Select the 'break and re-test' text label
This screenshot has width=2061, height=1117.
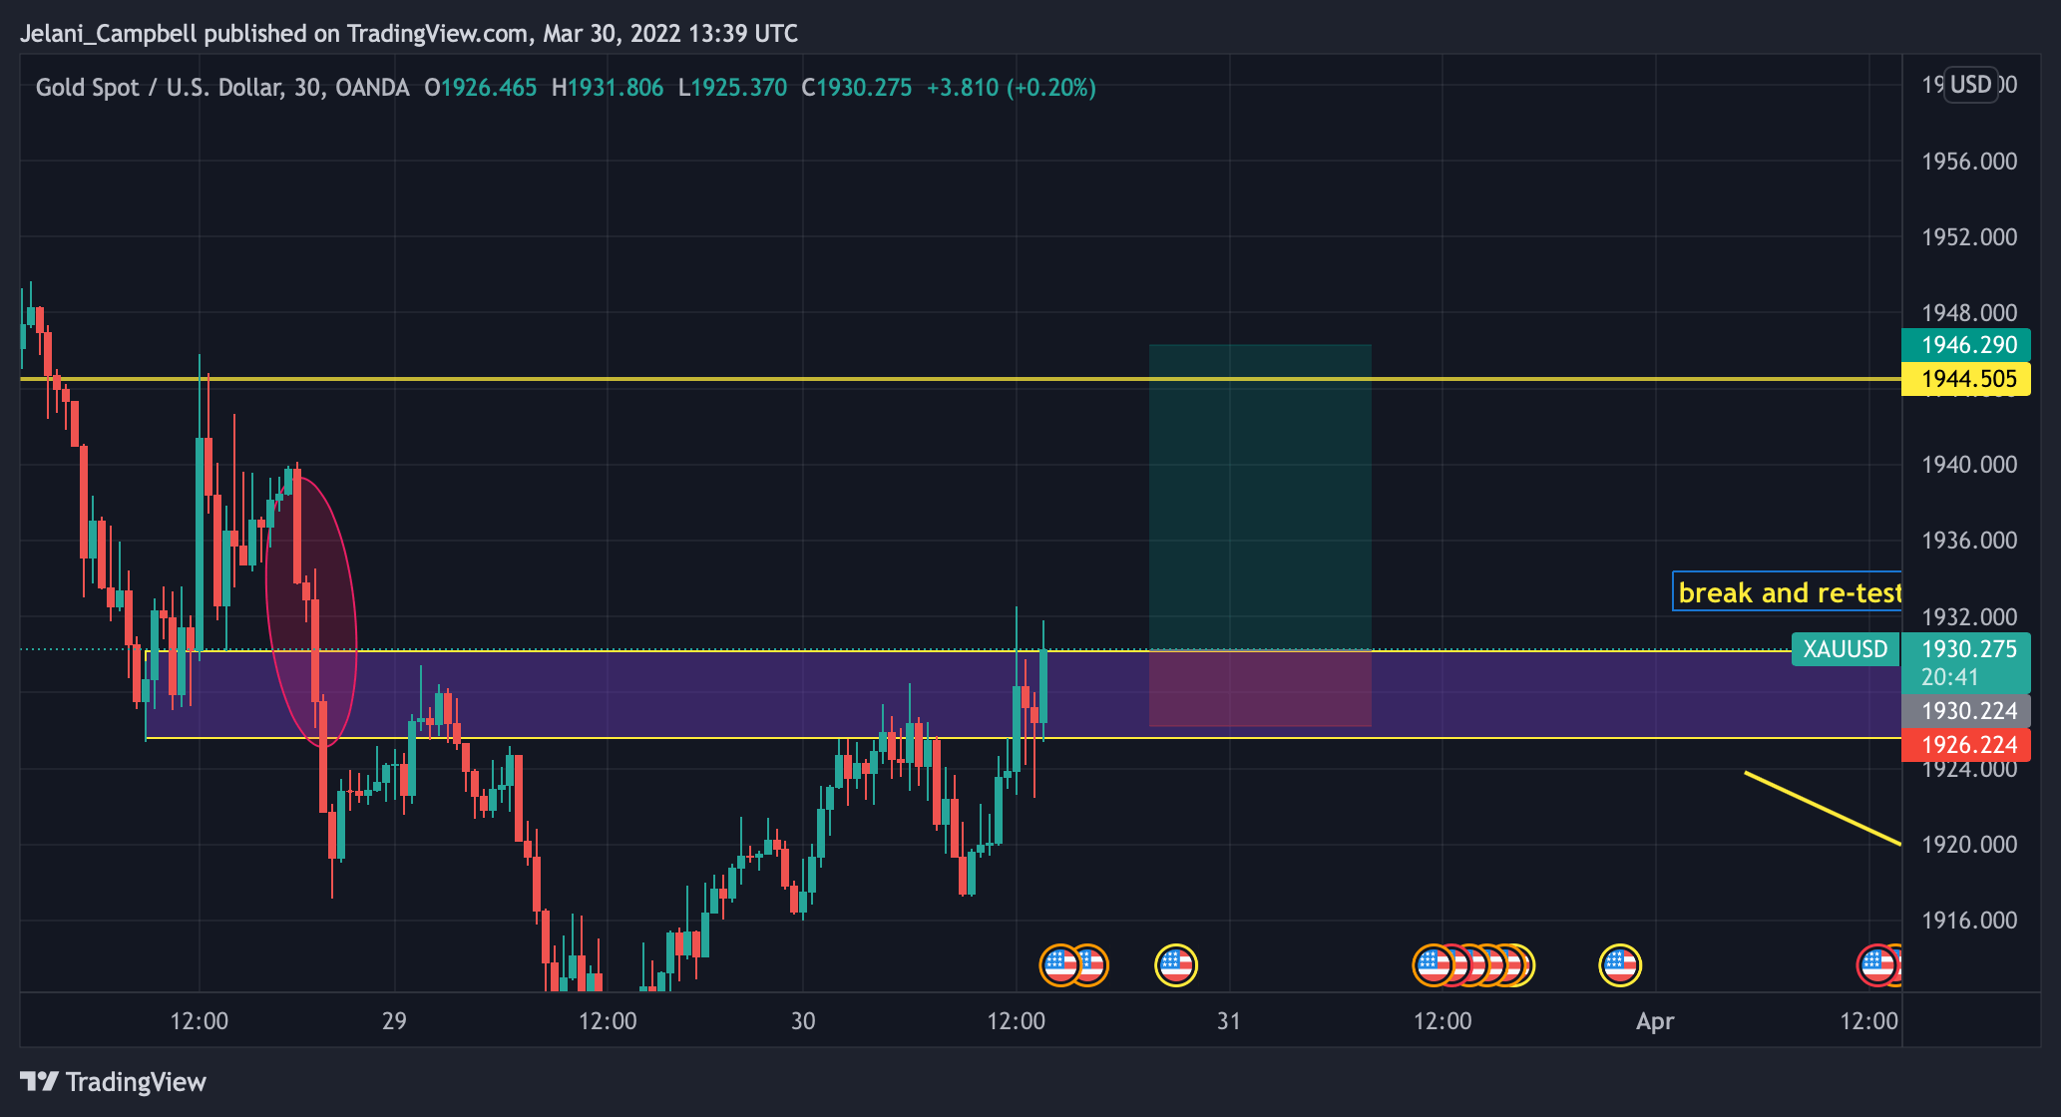[x=1789, y=591]
